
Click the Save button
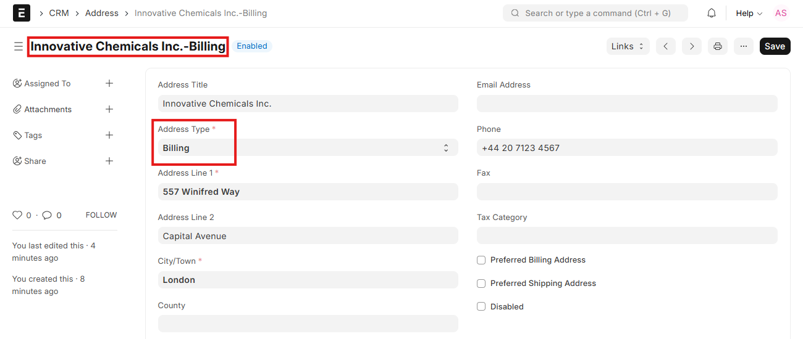[x=775, y=46]
